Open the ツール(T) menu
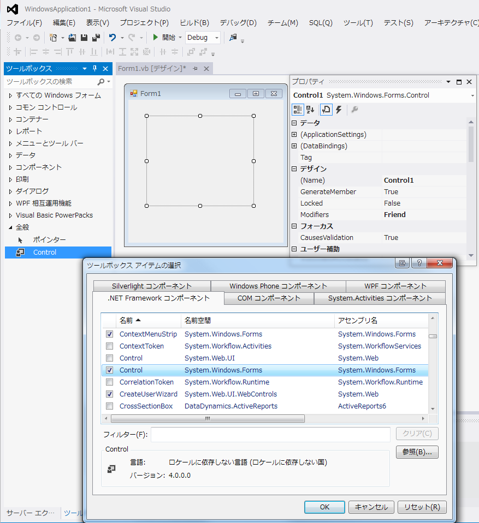 coord(358,23)
